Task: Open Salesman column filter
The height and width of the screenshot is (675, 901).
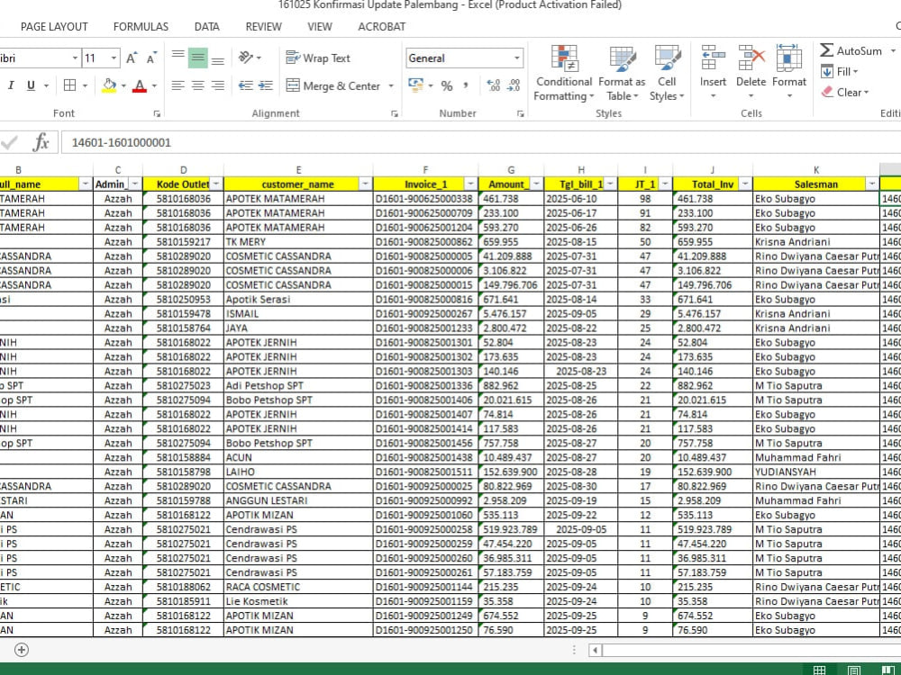Action: (x=871, y=184)
